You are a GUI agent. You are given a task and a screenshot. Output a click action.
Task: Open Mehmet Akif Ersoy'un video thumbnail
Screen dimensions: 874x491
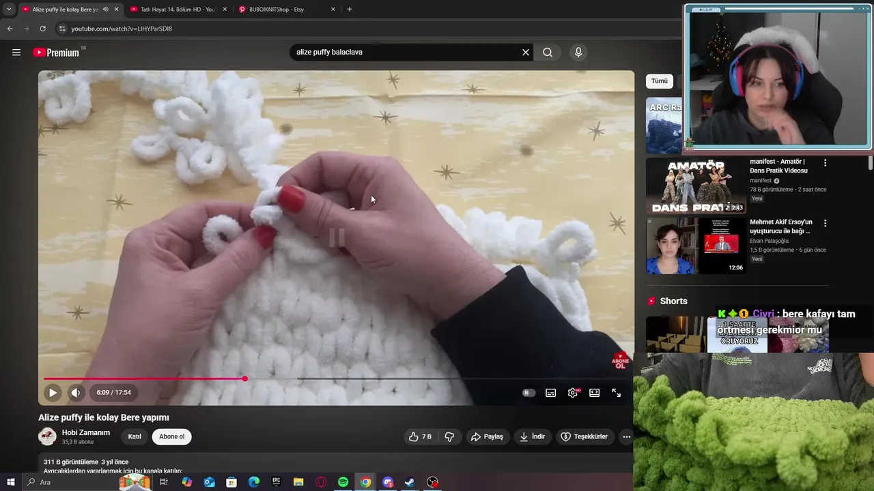(696, 245)
